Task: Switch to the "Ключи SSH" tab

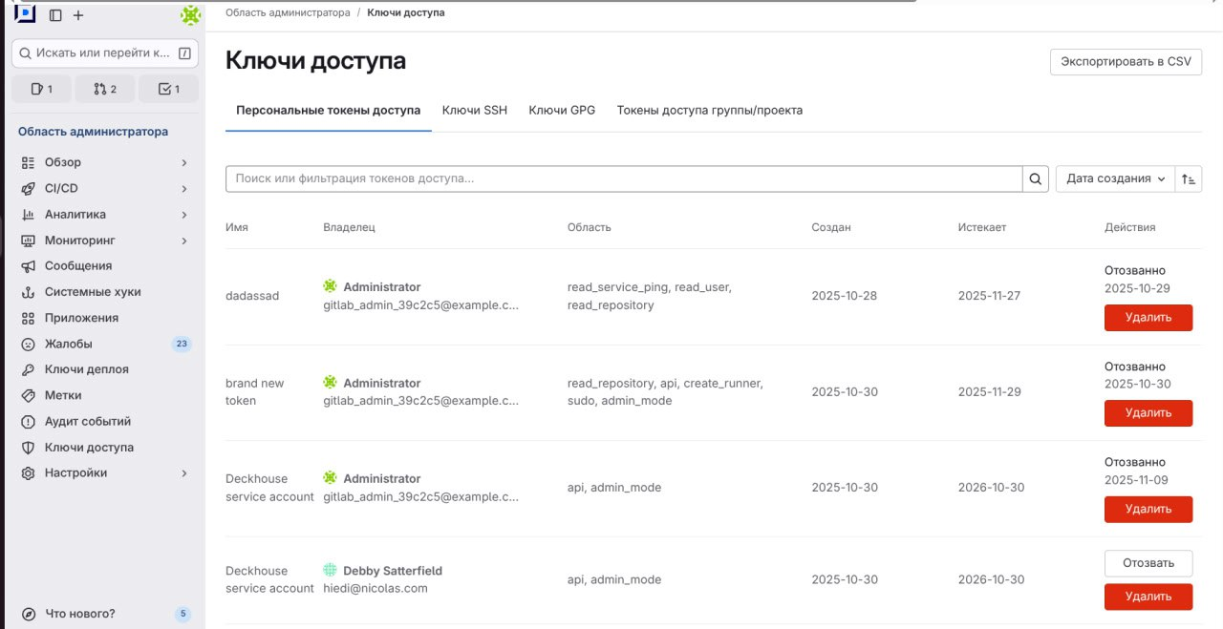Action: click(474, 110)
